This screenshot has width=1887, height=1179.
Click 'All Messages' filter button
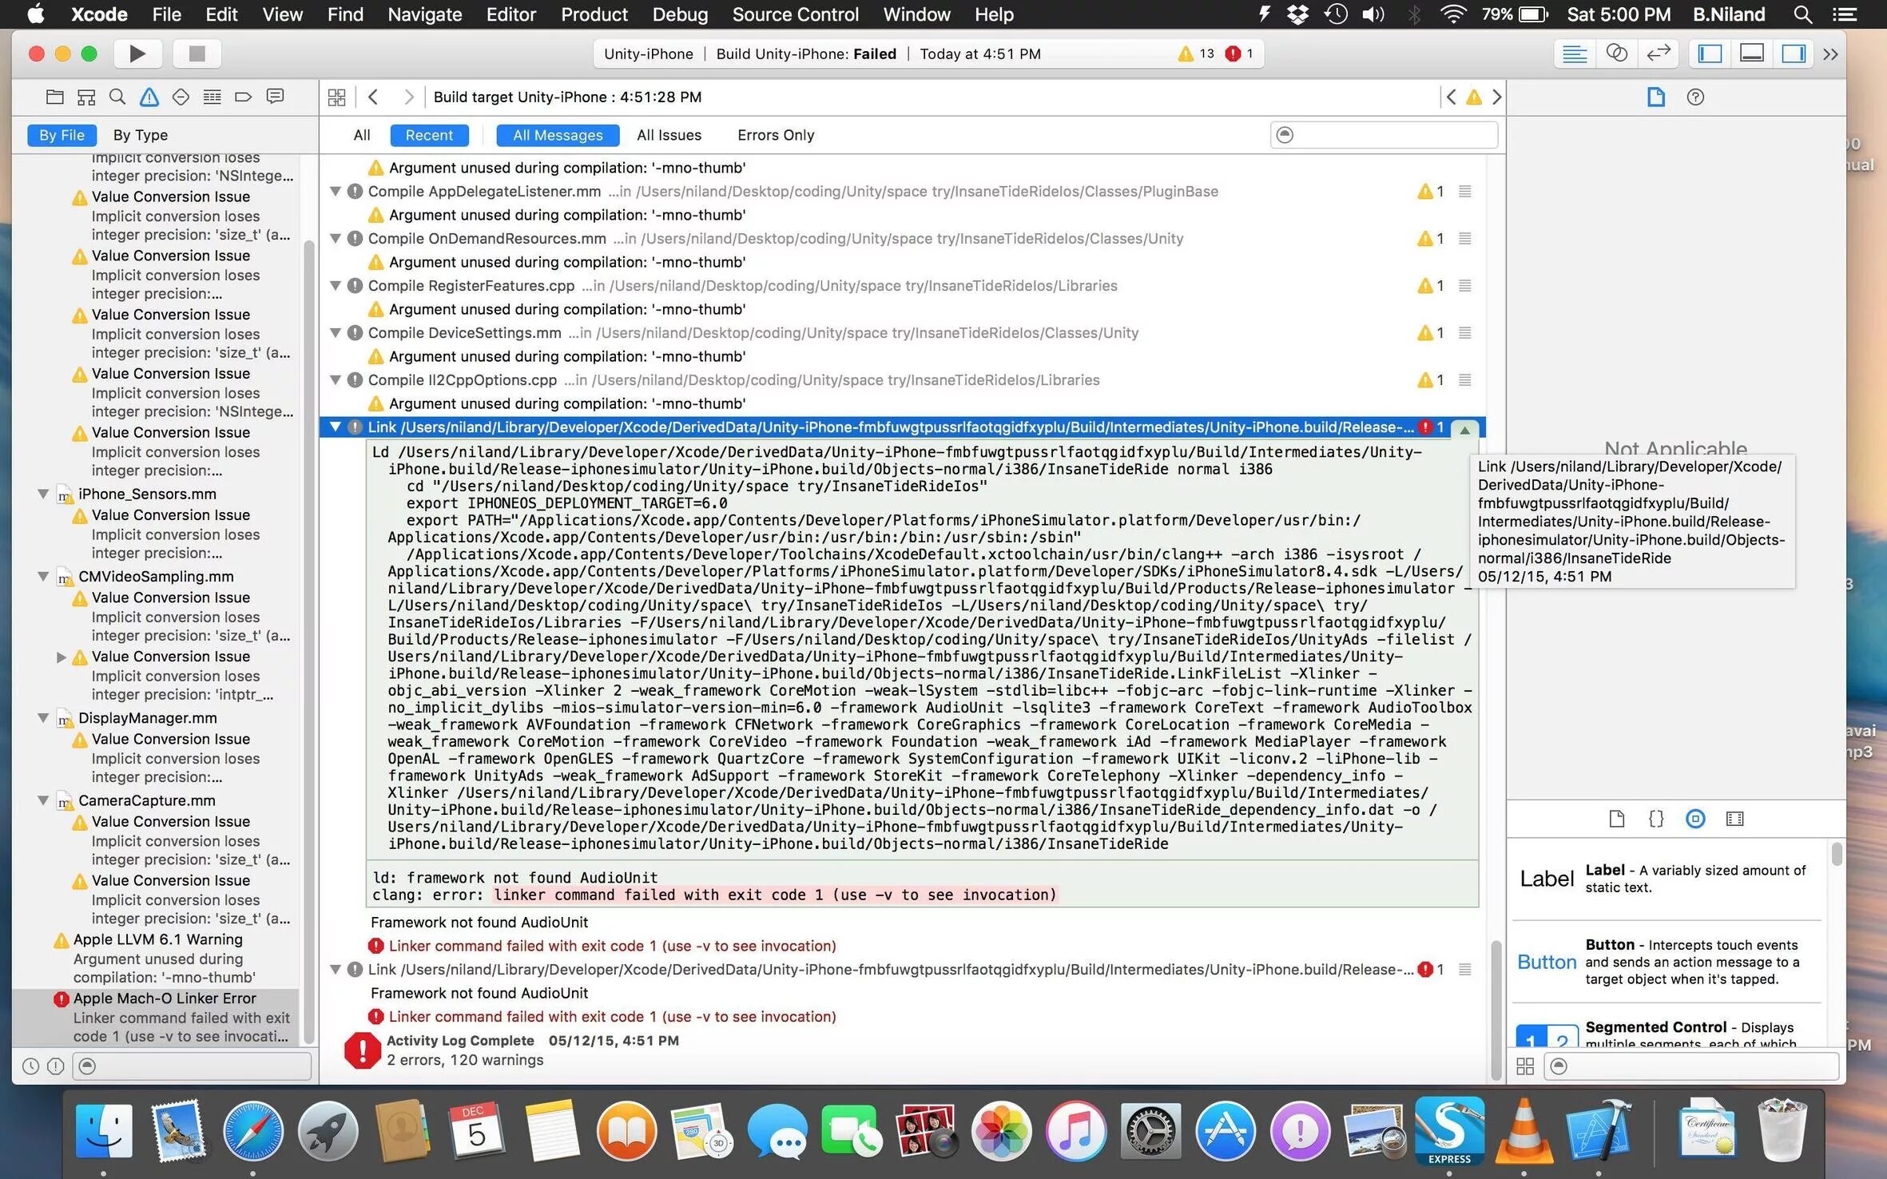tap(557, 134)
